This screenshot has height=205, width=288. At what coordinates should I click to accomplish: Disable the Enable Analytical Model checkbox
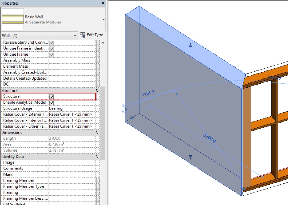pos(52,103)
